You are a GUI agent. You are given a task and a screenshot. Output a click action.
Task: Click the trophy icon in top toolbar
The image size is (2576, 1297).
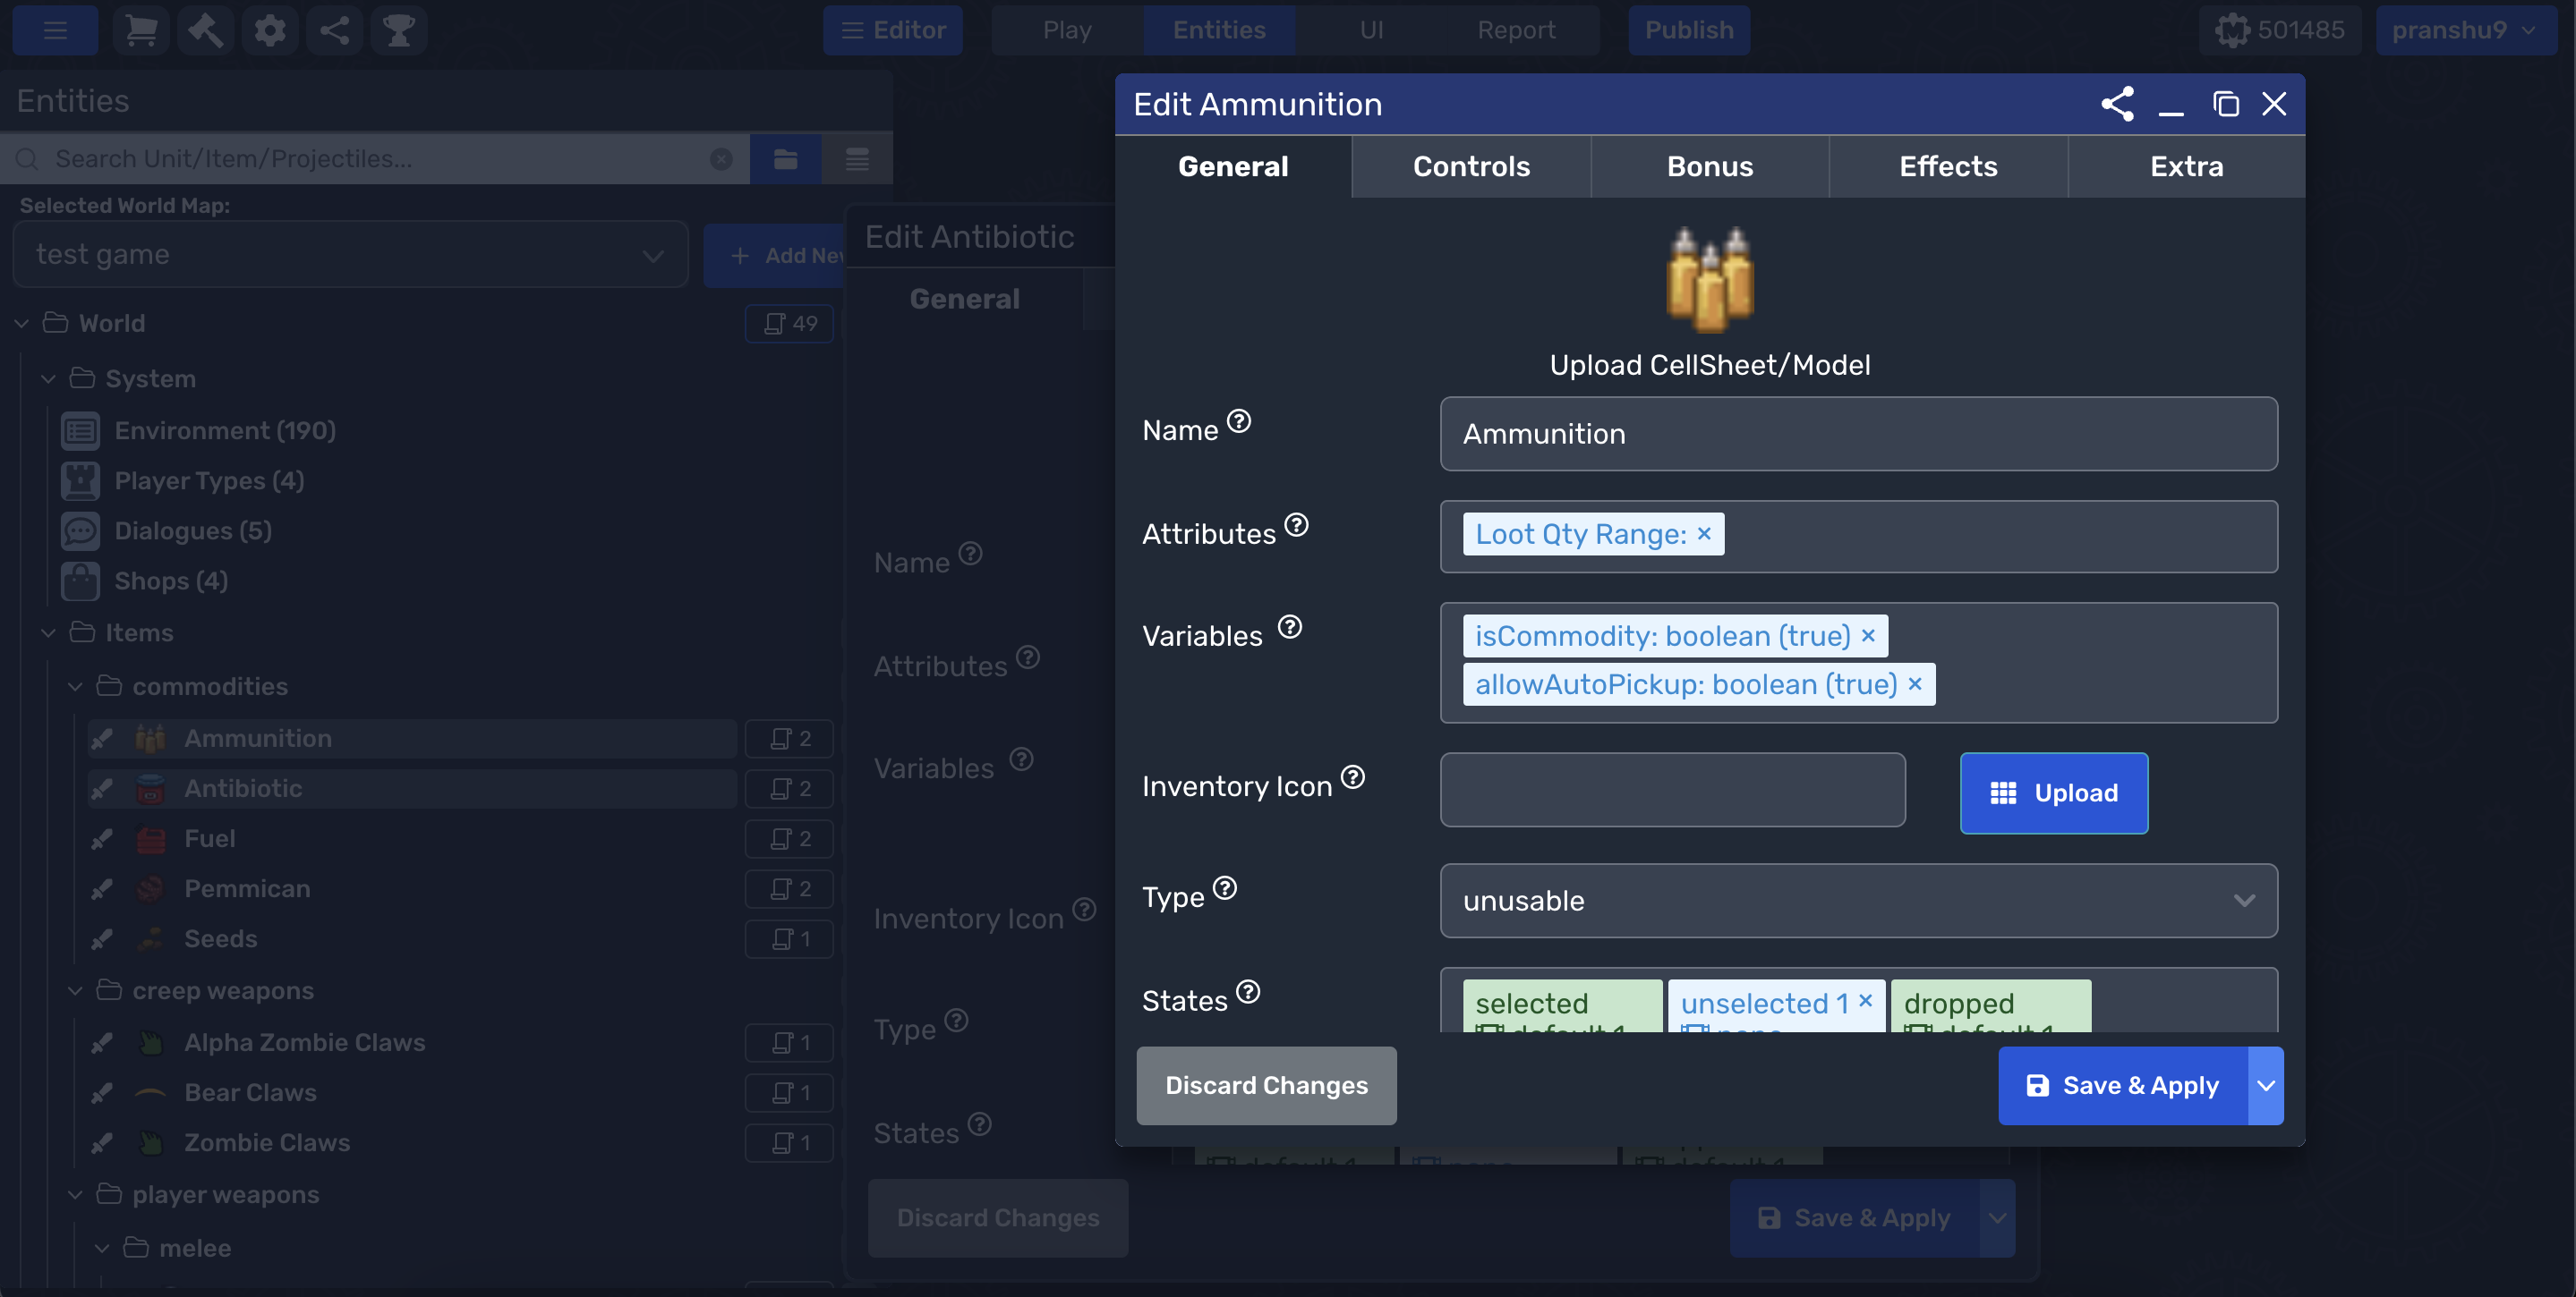[x=398, y=30]
